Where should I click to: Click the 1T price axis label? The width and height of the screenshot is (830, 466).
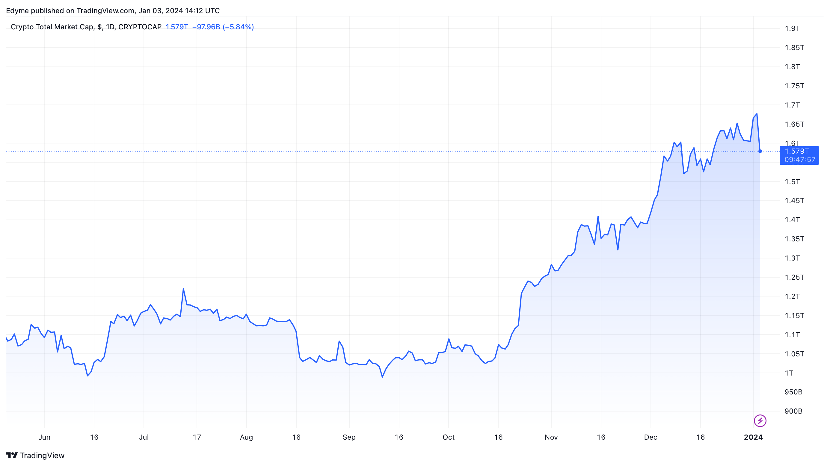coord(789,373)
